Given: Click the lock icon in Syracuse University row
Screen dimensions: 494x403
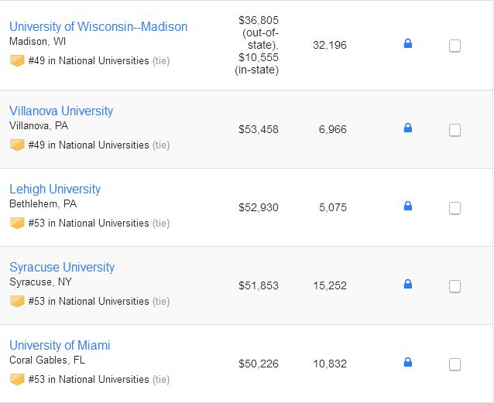Looking at the screenshot, I should 408,284.
